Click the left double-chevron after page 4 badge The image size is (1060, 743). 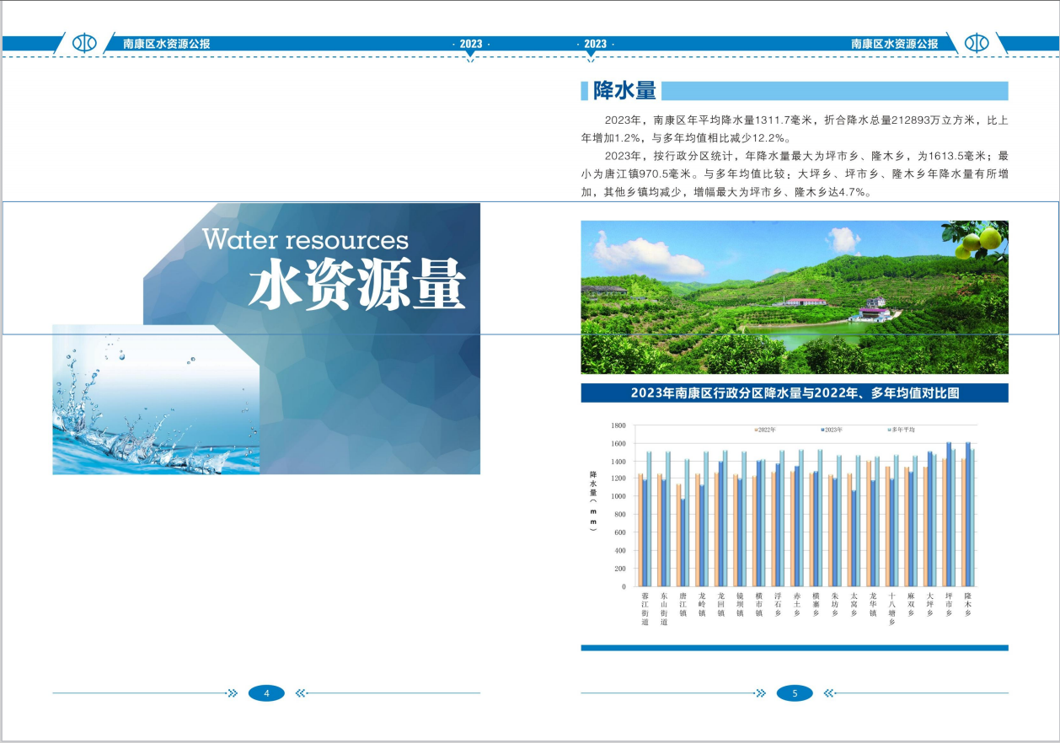coord(300,693)
